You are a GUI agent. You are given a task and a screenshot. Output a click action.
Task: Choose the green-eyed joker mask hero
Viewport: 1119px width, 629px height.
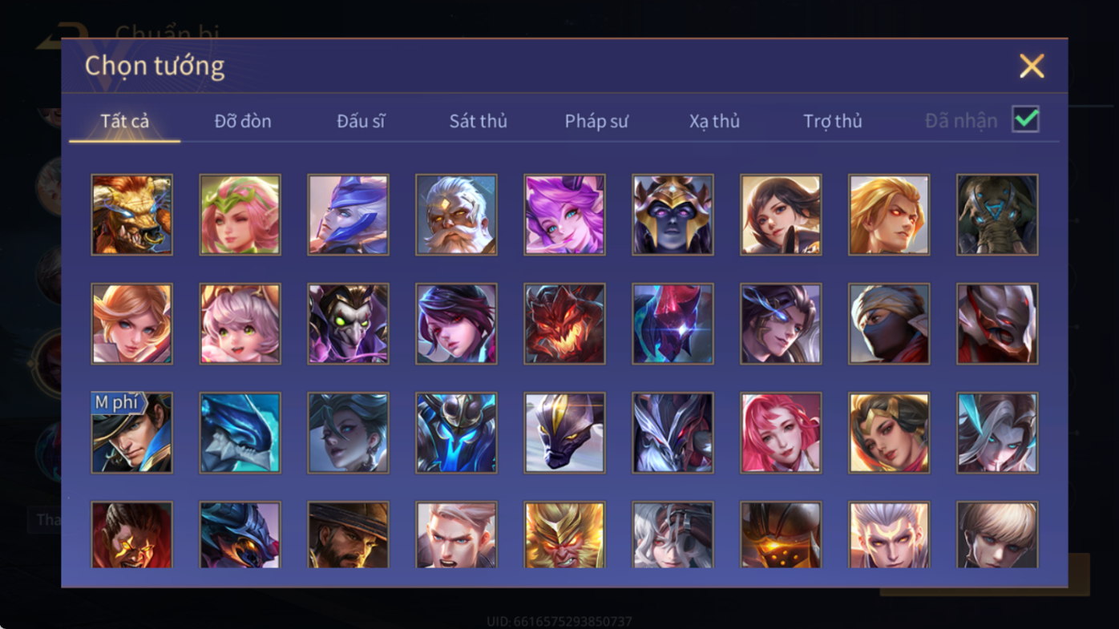(x=348, y=324)
